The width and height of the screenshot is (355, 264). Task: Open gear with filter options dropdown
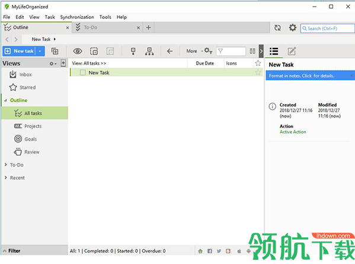click(208, 51)
